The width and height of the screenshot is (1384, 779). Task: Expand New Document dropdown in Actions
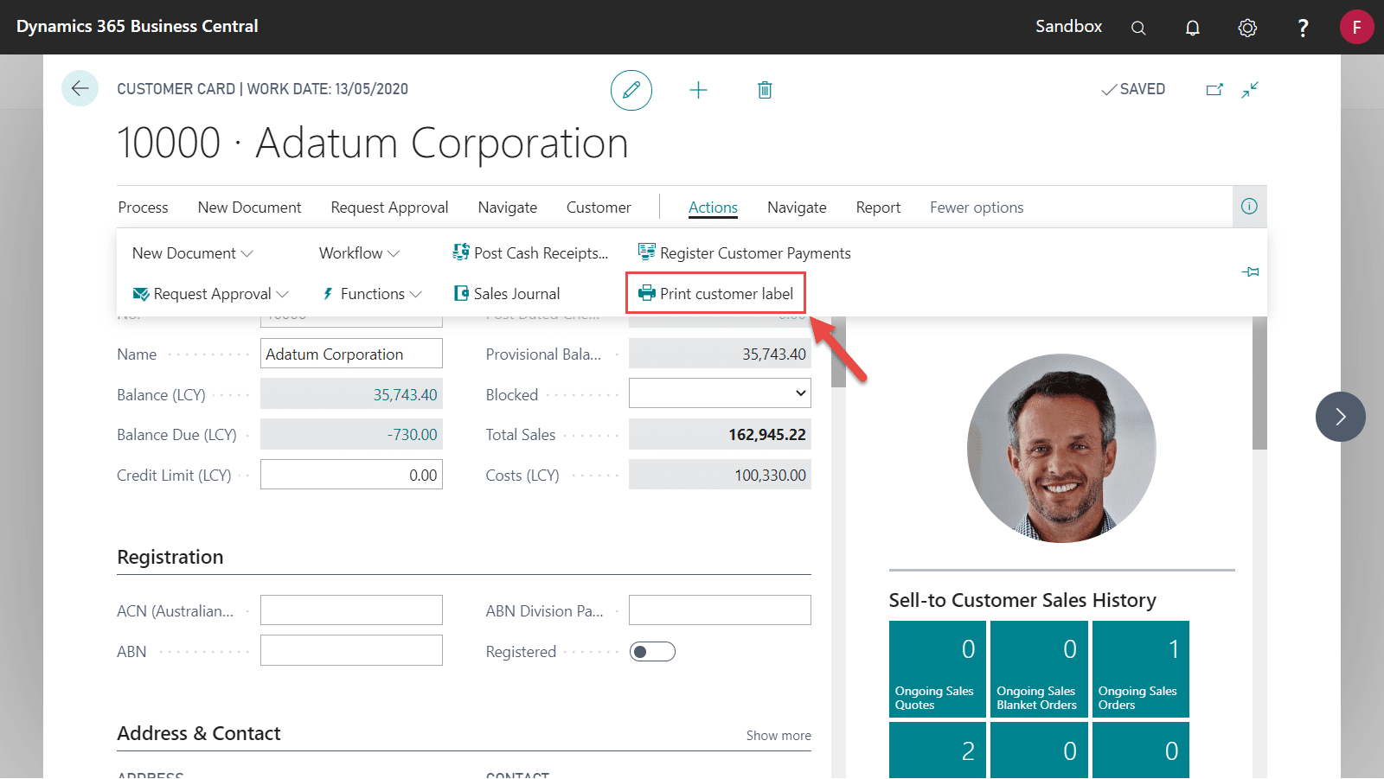tap(192, 253)
